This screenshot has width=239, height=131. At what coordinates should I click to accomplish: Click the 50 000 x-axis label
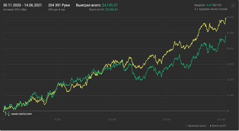pos(57,120)
